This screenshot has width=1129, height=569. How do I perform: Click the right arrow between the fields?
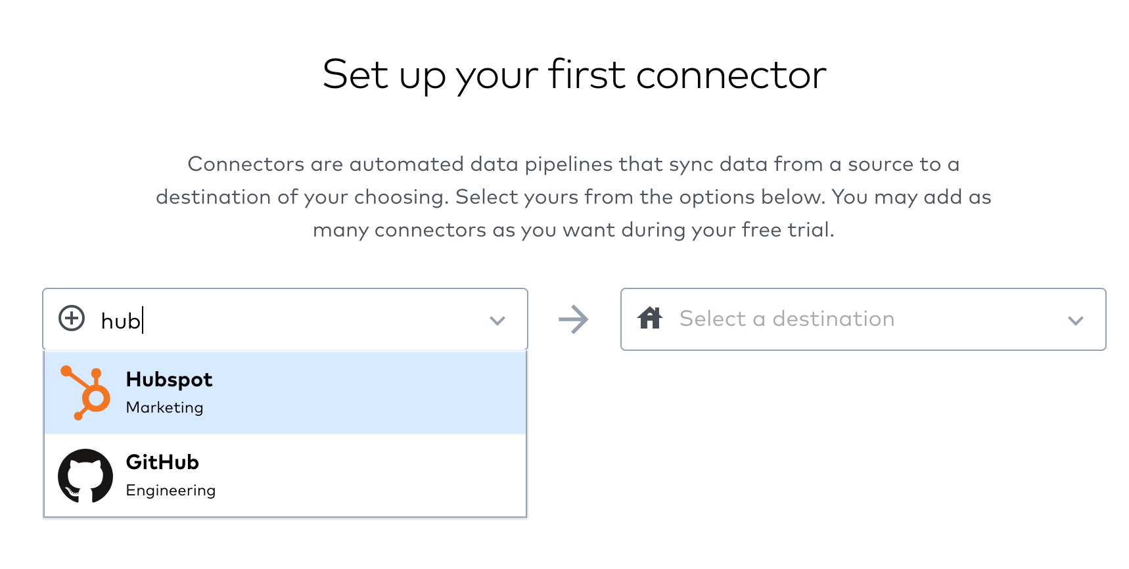click(x=574, y=319)
